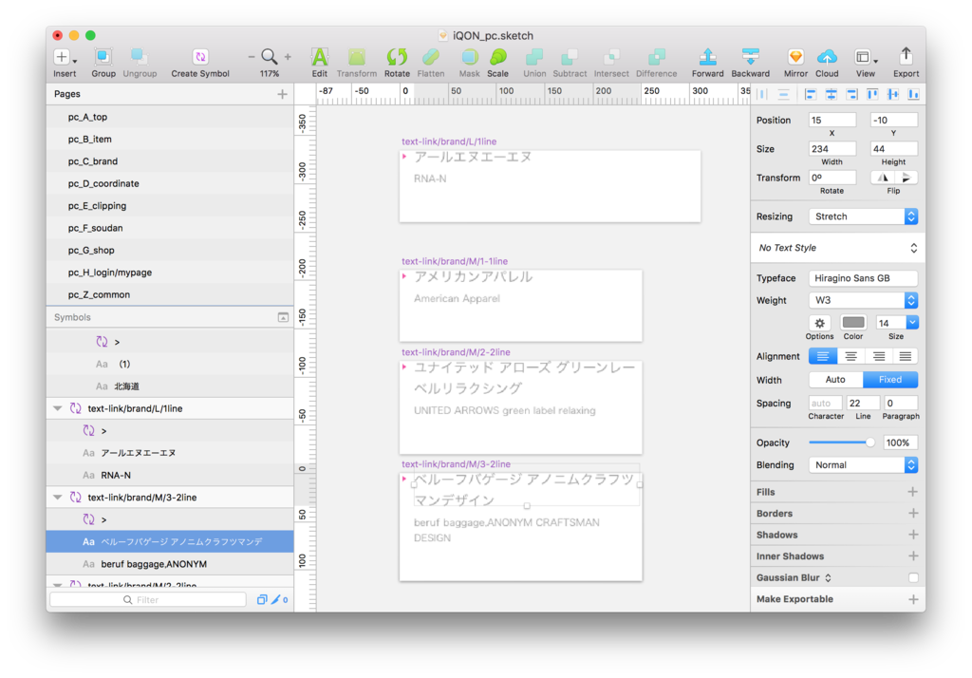Screen dimensions: 972x678
Task: Select the Transform tool
Action: pyautogui.click(x=357, y=57)
